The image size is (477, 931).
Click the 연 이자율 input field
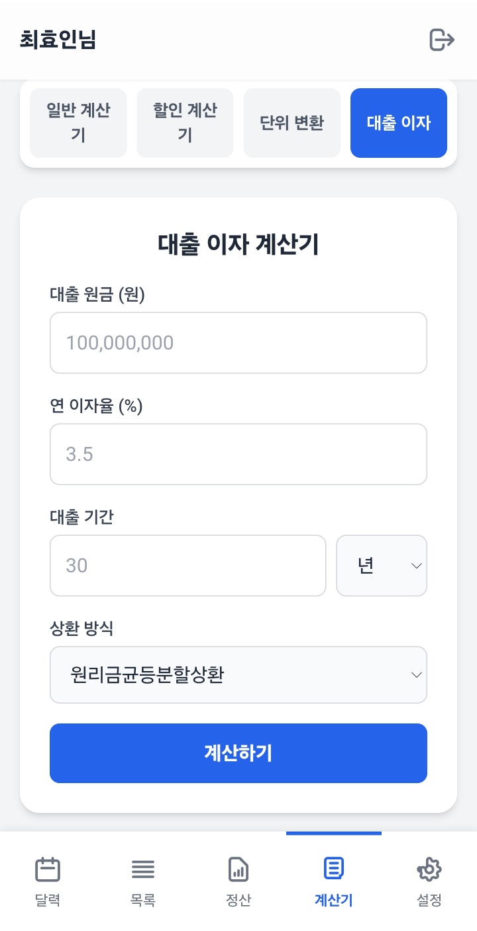point(238,454)
